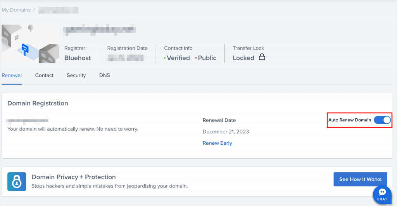This screenshot has width=397, height=206.
Task: Click the Domain Privacy + Protection heading
Action: (x=74, y=177)
